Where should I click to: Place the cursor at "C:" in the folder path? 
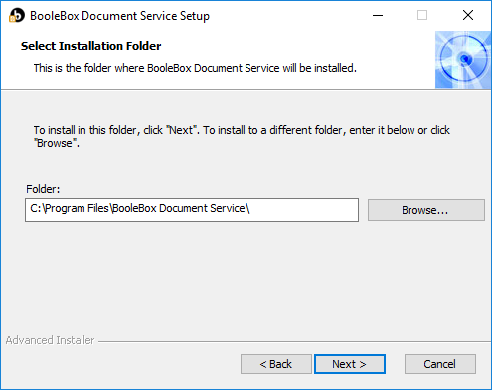[35, 208]
